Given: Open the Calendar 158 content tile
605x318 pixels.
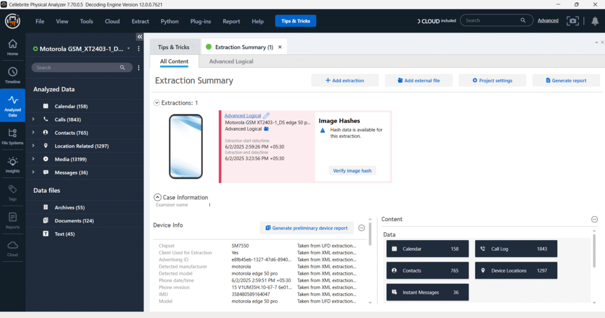Looking at the screenshot, I should [428, 249].
